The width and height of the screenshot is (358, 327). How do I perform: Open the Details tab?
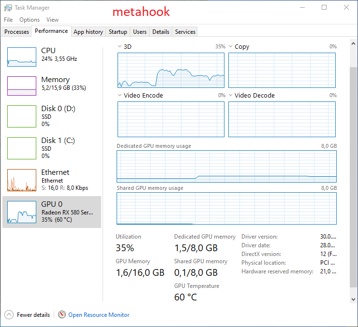[x=161, y=32]
